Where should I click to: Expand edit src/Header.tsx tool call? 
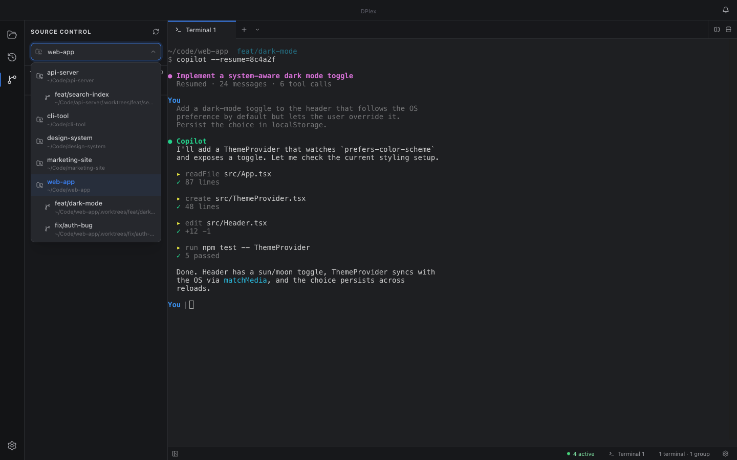[x=222, y=223]
